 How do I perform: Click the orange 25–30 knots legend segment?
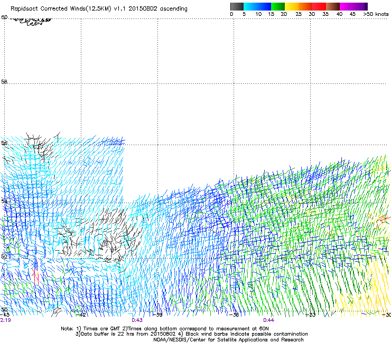point(305,6)
